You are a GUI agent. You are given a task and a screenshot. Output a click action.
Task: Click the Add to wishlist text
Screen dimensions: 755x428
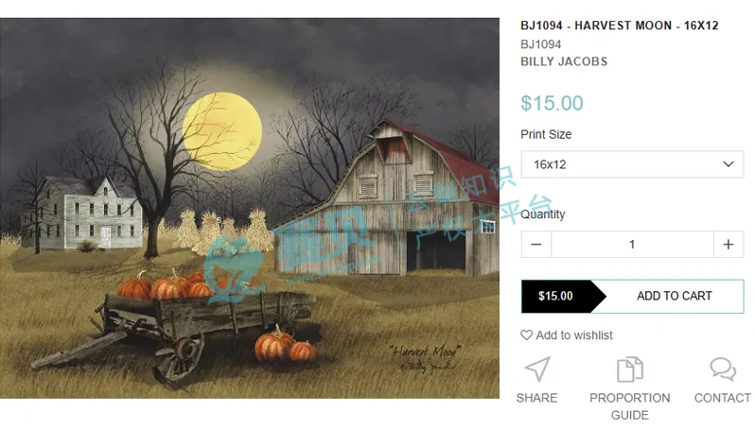click(x=574, y=335)
